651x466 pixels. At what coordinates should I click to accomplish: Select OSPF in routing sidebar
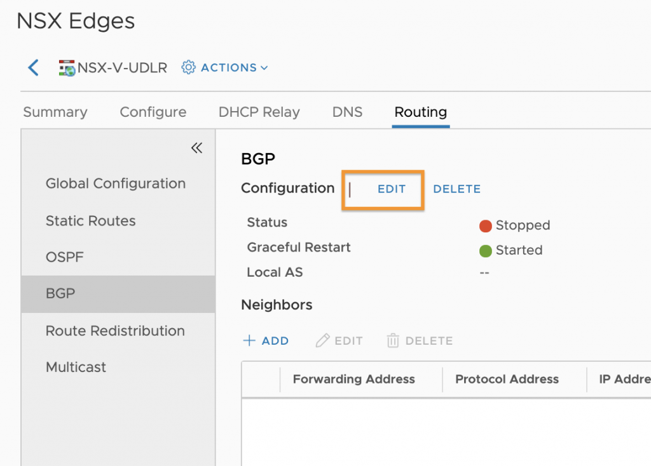click(x=64, y=257)
